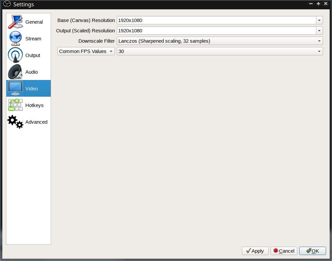The image size is (332, 261).
Task: Open Base (Canvas) Resolution dropdown arrow
Action: (319, 20)
